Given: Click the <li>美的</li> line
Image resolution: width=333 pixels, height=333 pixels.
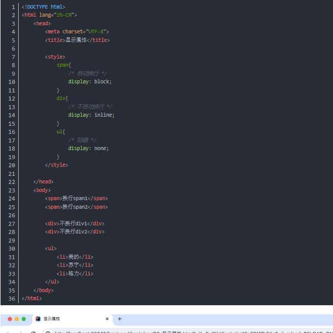Looking at the screenshot, I should tap(75, 257).
